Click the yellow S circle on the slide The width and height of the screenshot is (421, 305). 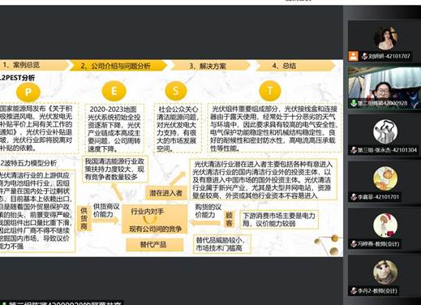pyautogui.click(x=176, y=91)
